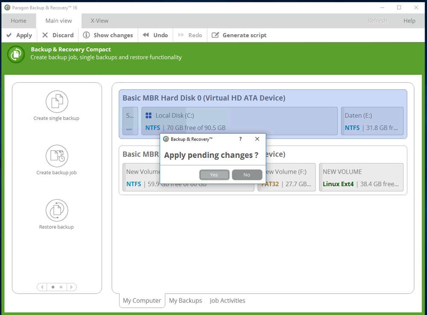427x315 pixels.
Task: Click the next arrow below the sidebar
Action: [x=72, y=287]
